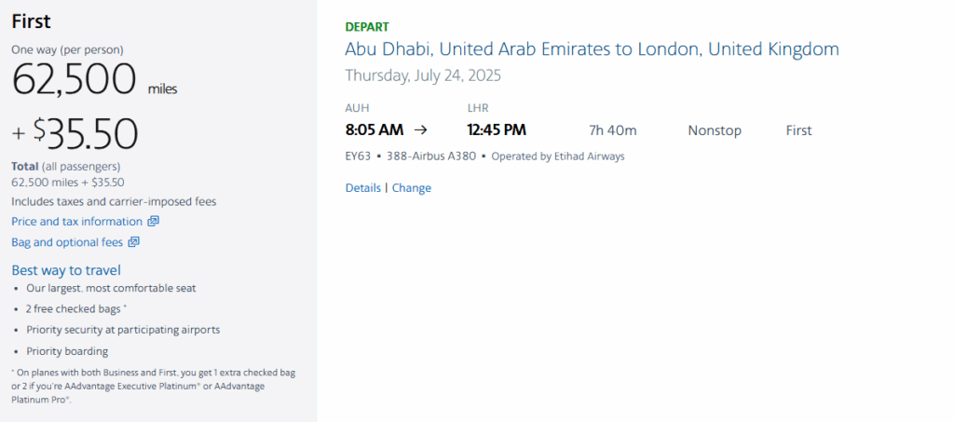Select the Thursday, July 24, 2025 date text
The image size is (954, 422).
422,75
